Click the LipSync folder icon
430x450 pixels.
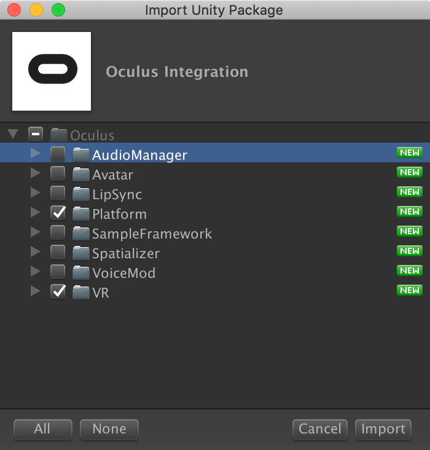tap(81, 194)
